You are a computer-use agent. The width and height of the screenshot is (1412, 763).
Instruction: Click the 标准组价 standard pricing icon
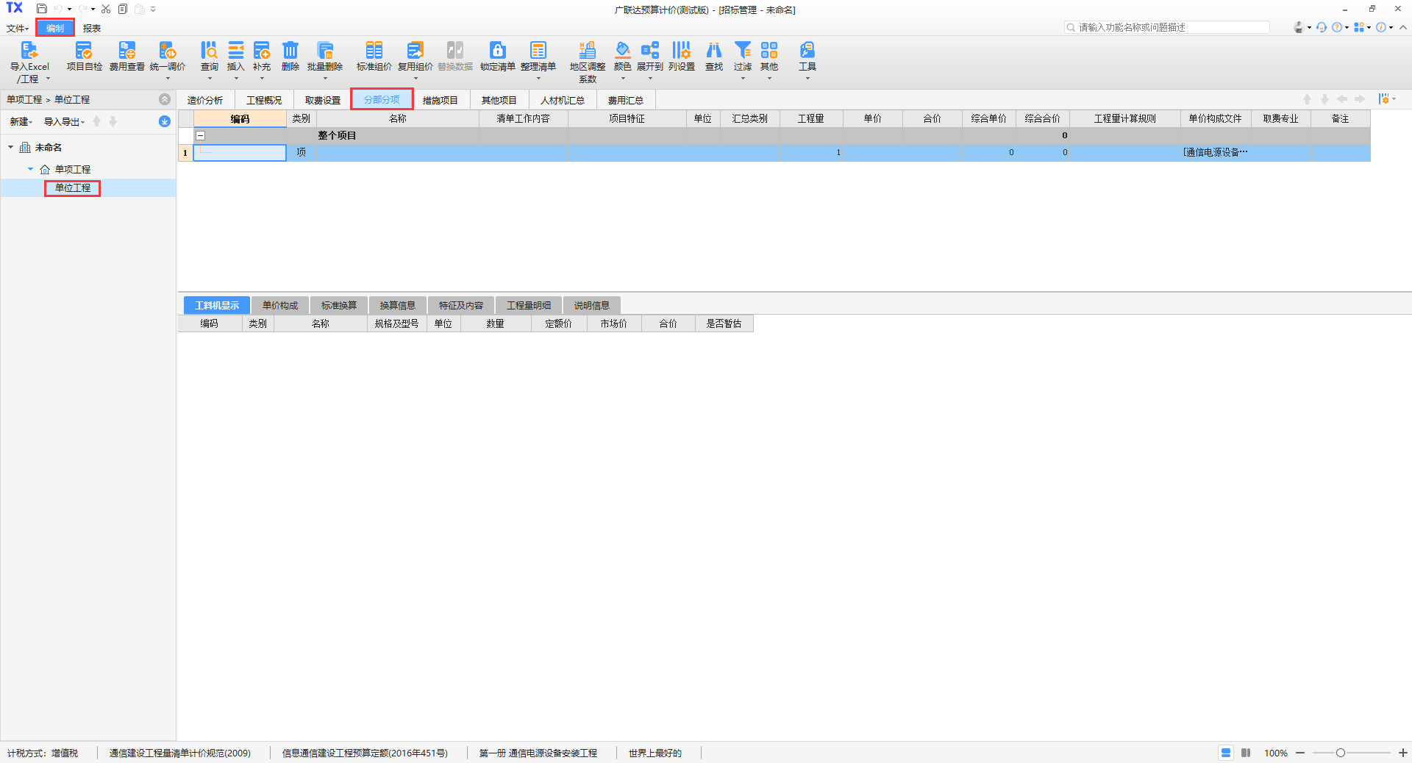coord(374,51)
